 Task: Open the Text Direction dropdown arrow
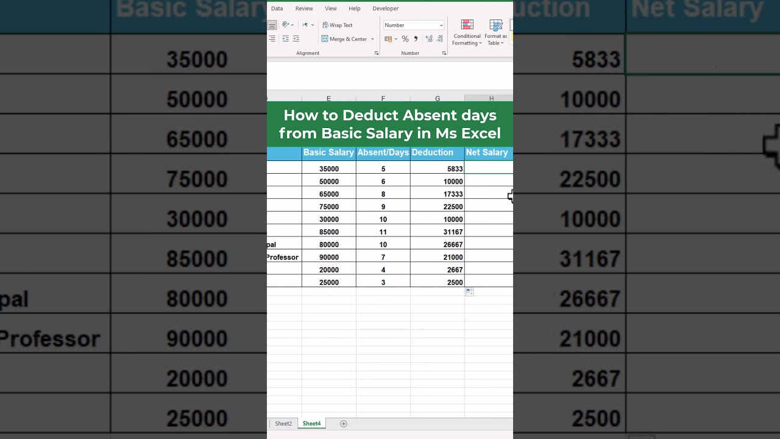313,25
